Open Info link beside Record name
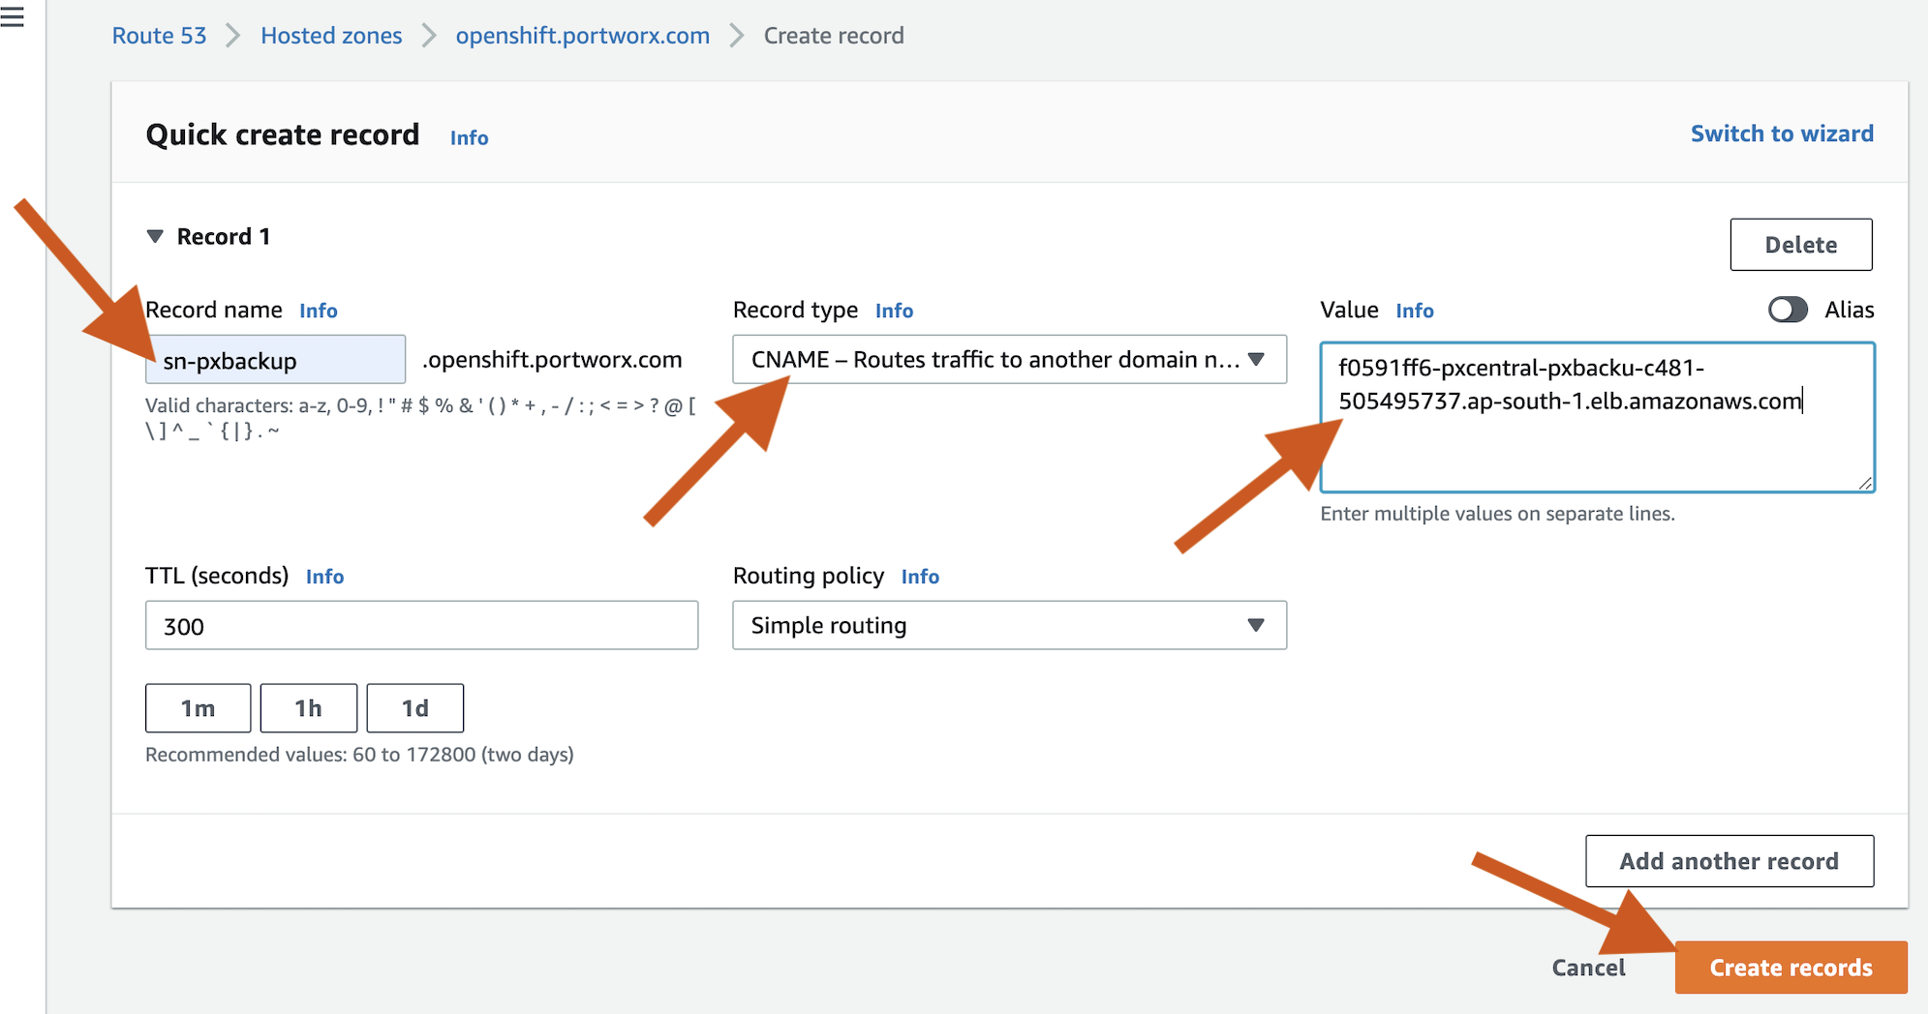Viewport: 1928px width, 1014px height. 318,311
